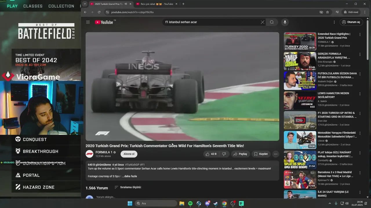This screenshot has width=371, height=208.
Task: Open the F1 2020 TURKISH GP INTRO thumbnail
Action: coord(300,120)
